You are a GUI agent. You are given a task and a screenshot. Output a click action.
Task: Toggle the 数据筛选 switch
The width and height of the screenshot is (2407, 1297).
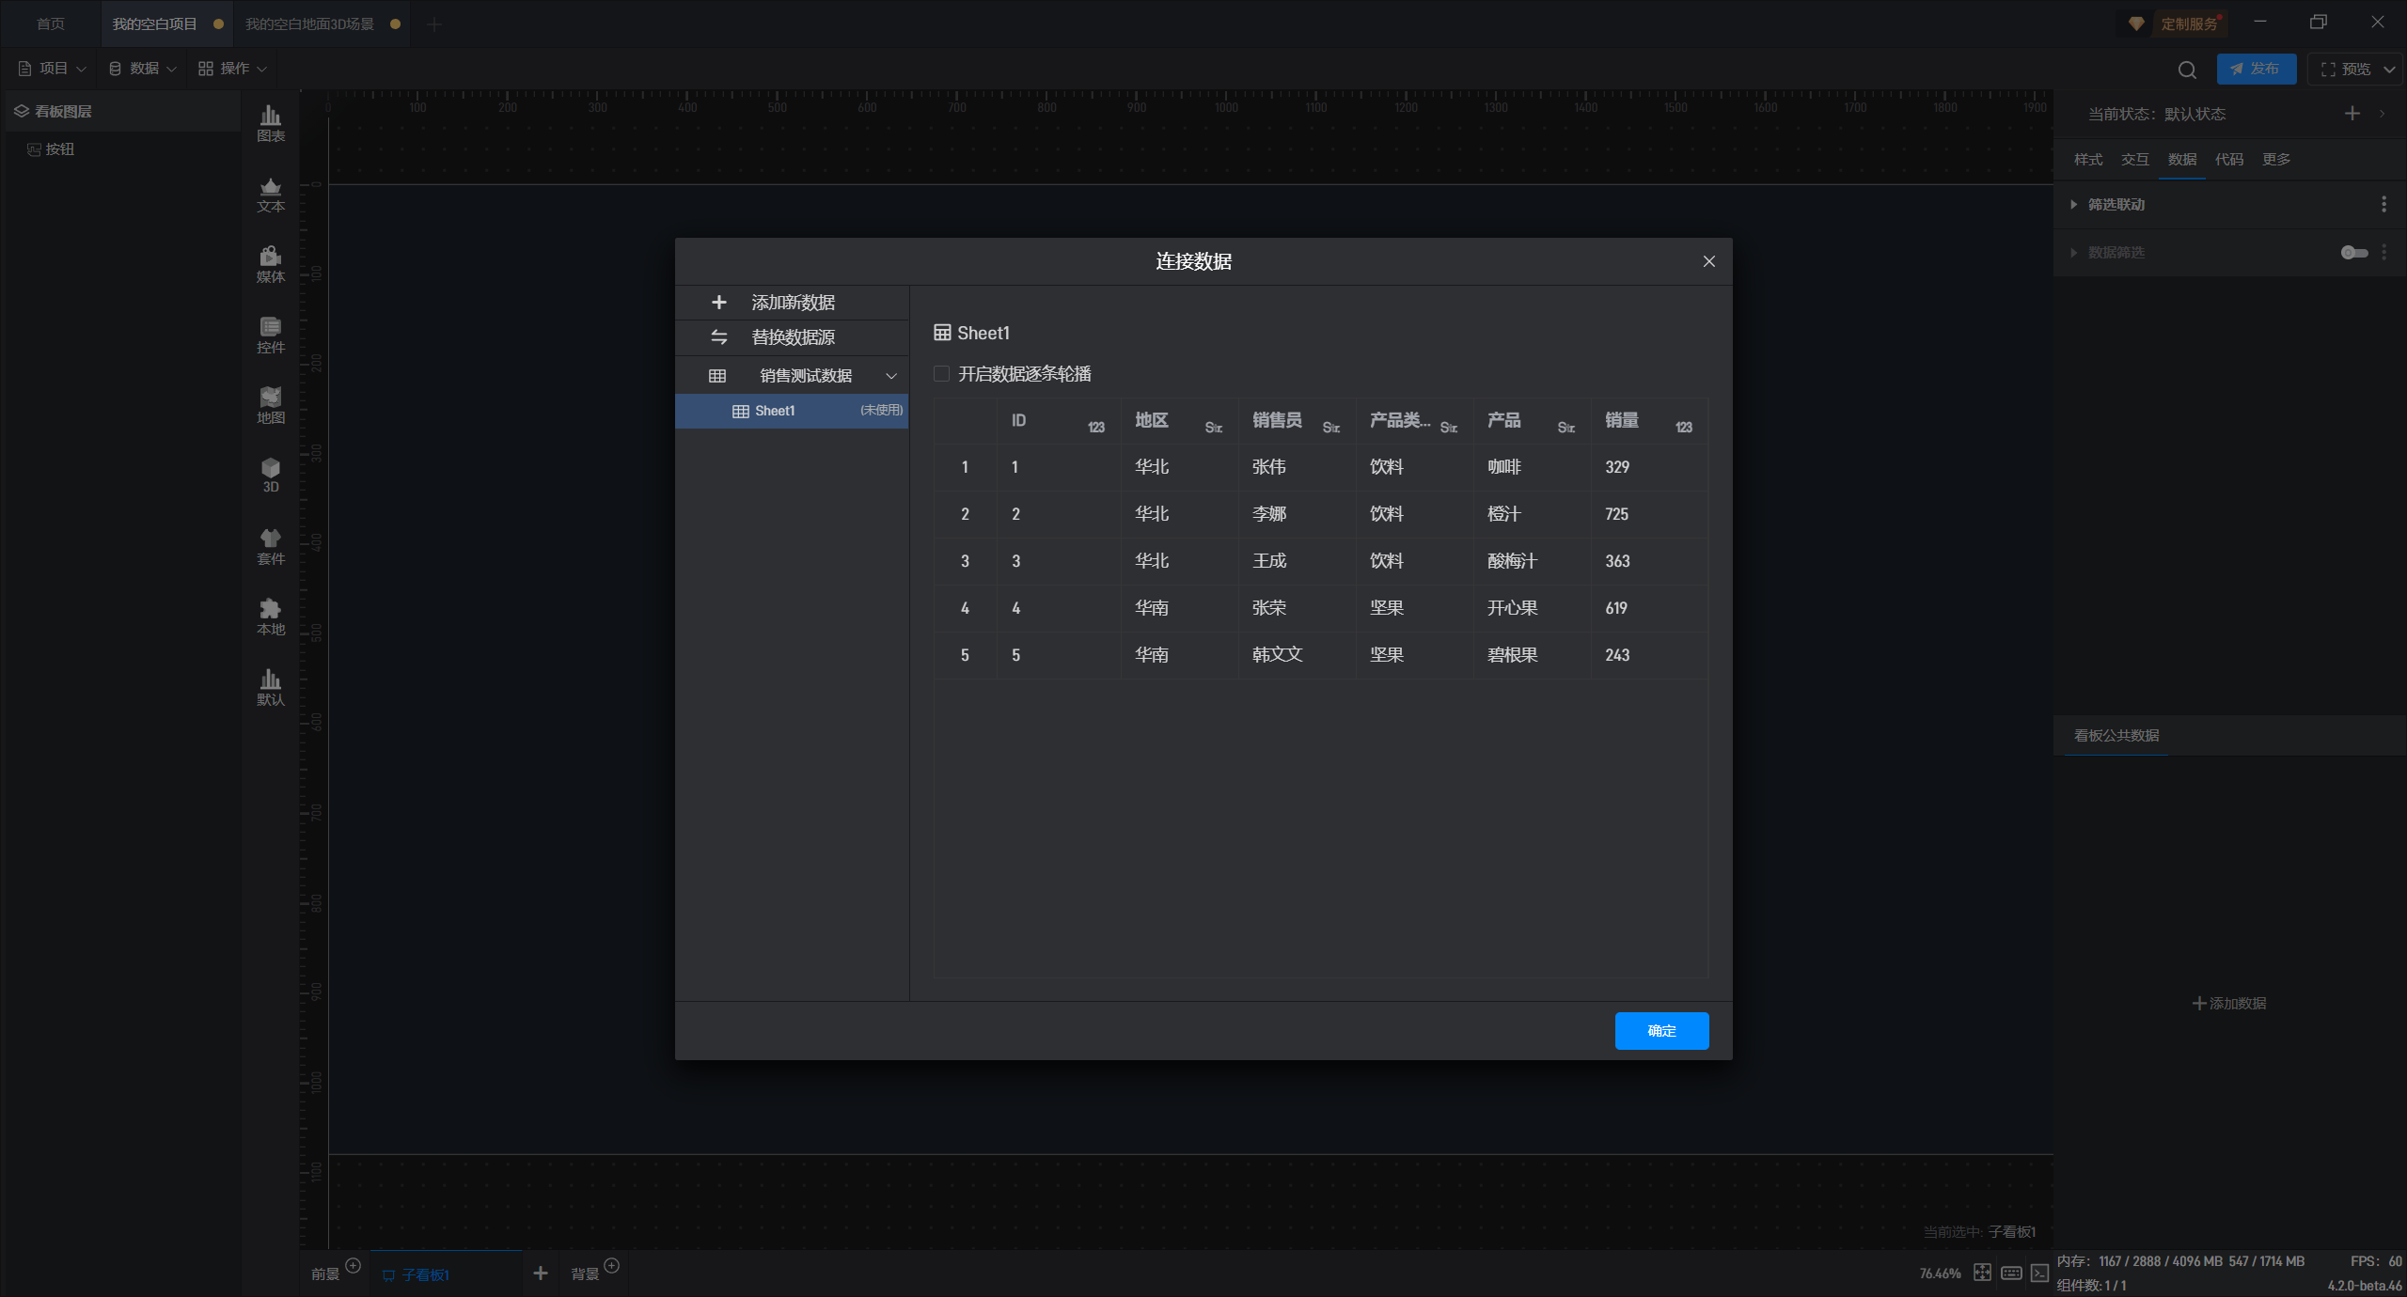tap(2353, 252)
